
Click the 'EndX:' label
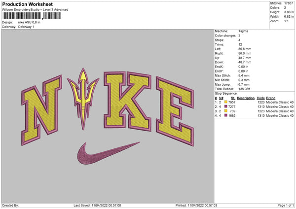coord(219,67)
